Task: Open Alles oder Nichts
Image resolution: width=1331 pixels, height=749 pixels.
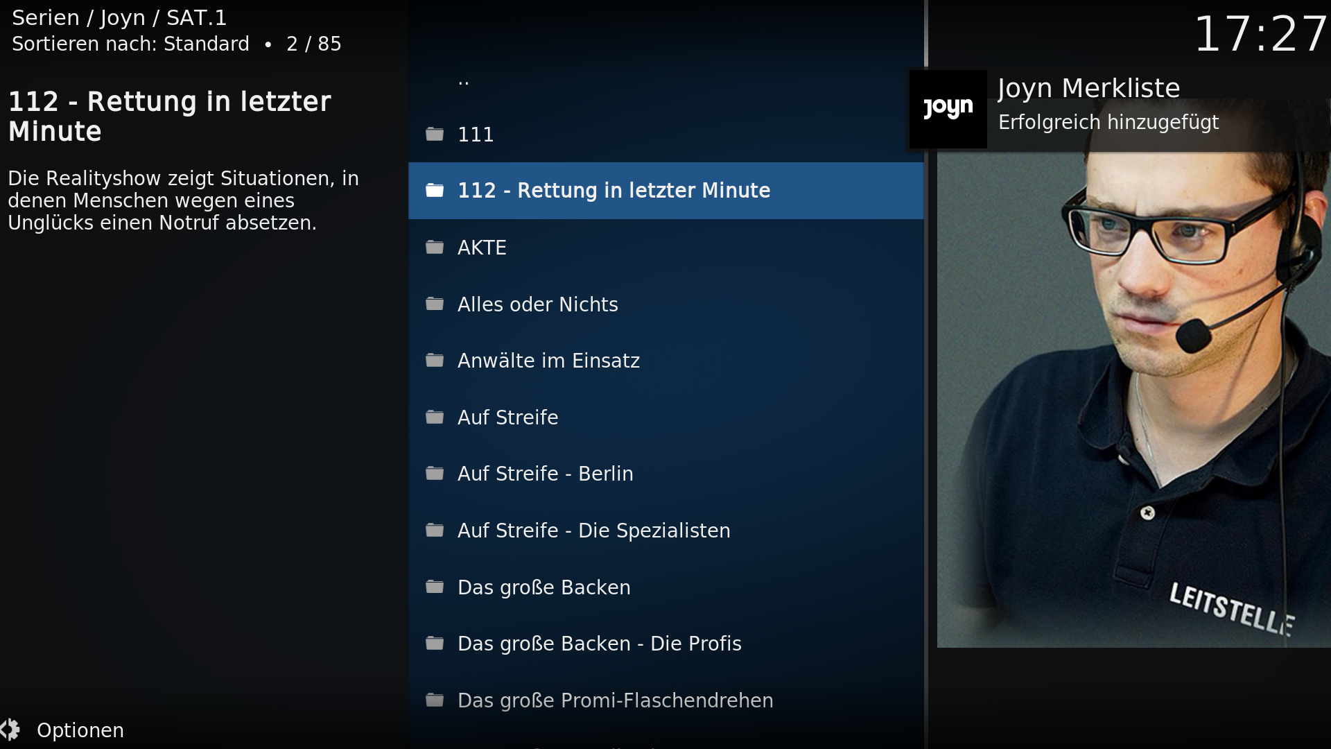Action: click(x=665, y=304)
